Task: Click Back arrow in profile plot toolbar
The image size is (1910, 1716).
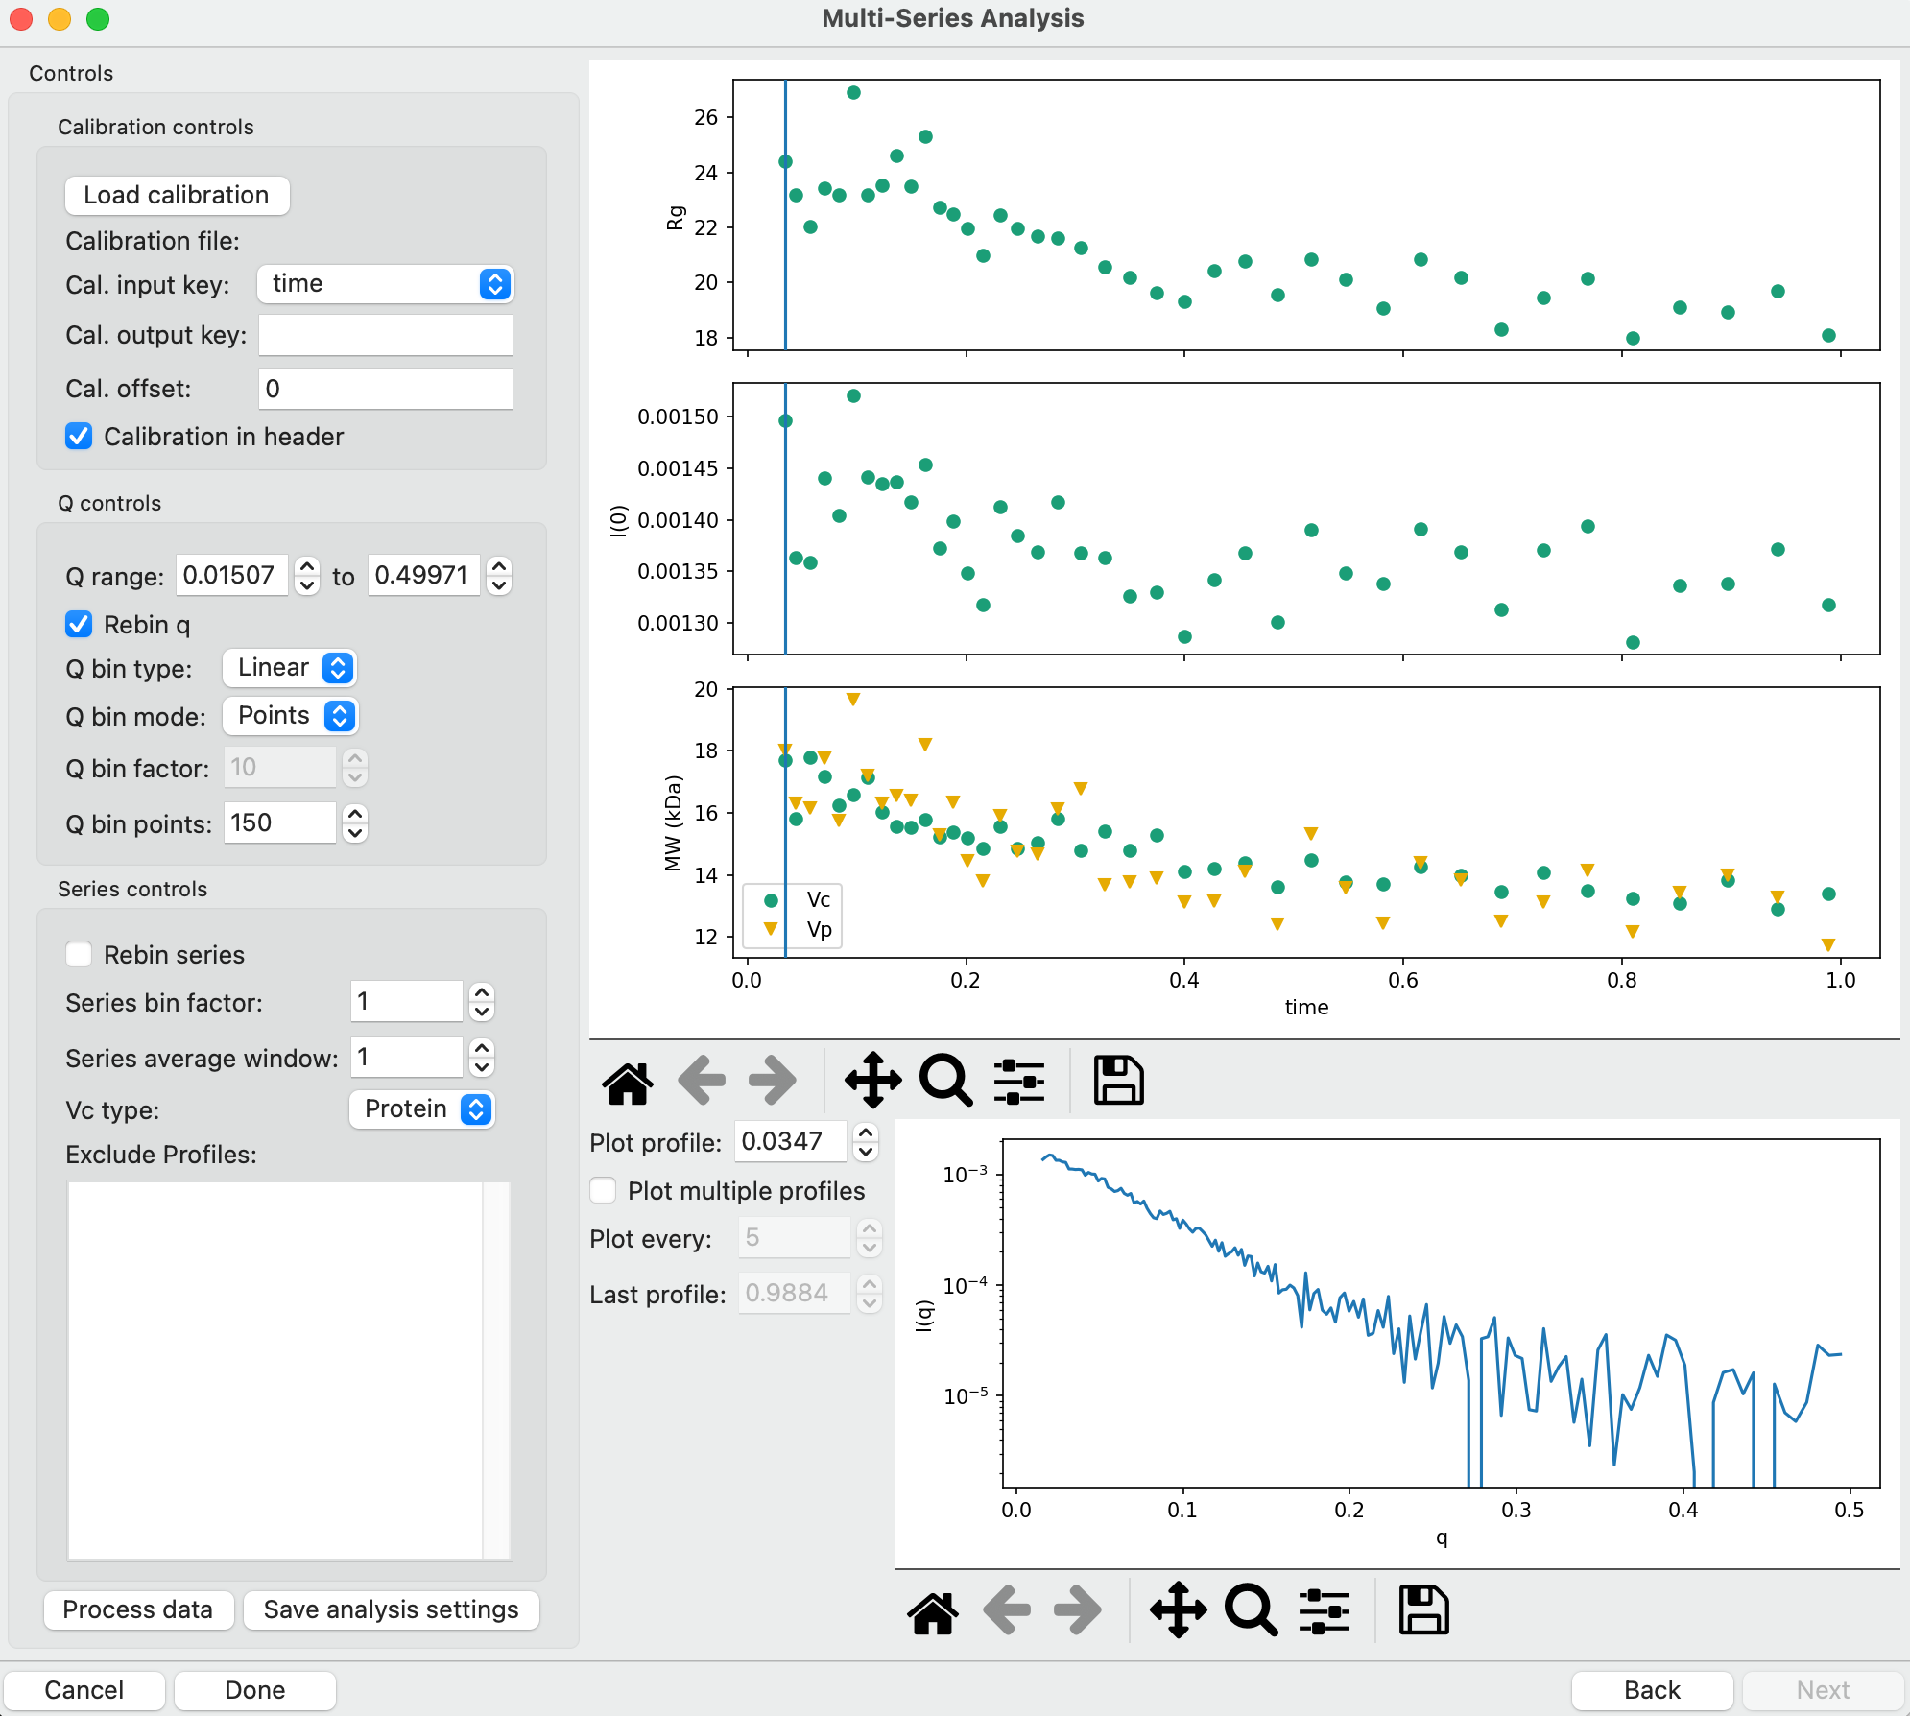Action: point(1007,1610)
